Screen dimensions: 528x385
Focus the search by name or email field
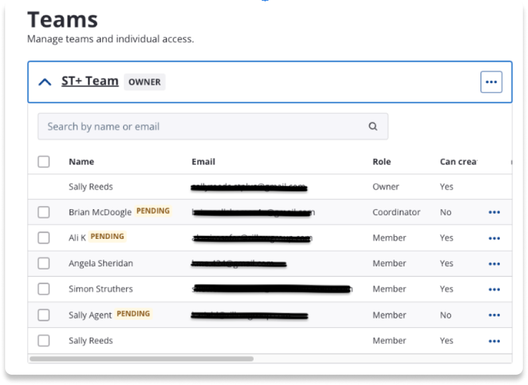click(x=200, y=127)
